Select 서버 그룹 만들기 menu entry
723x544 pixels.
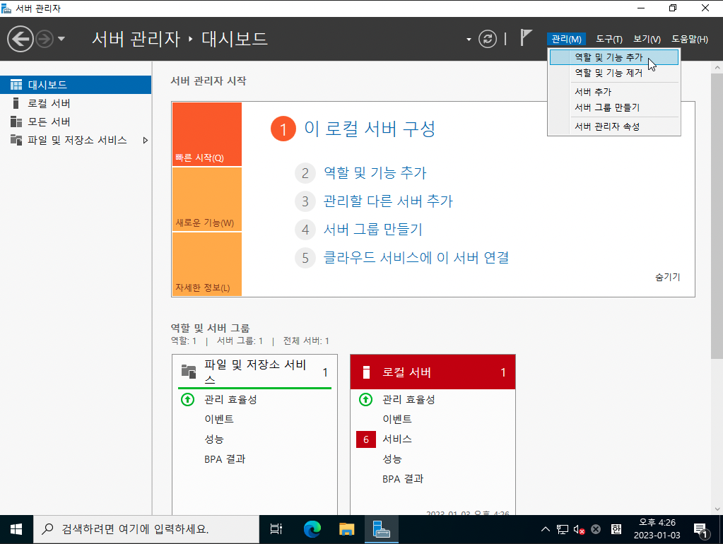click(613, 107)
